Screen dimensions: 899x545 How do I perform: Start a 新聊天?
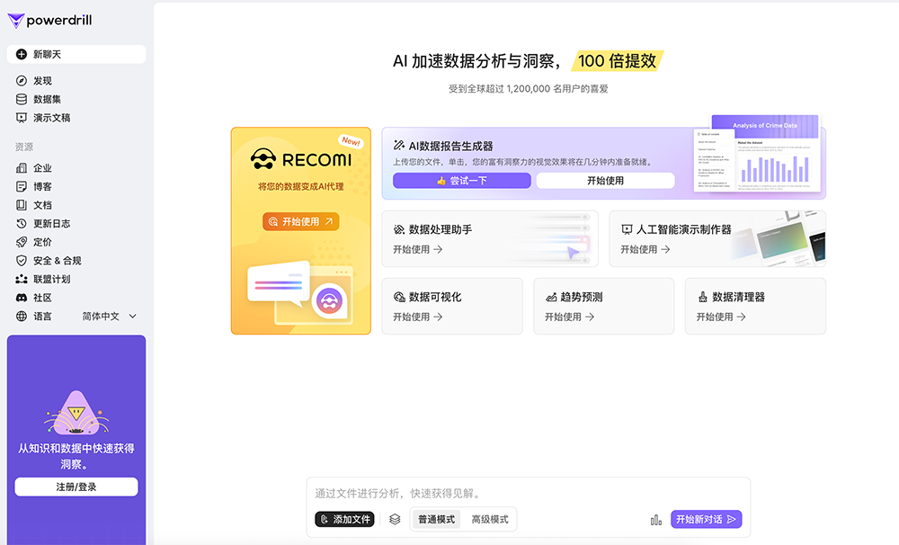[76, 55]
